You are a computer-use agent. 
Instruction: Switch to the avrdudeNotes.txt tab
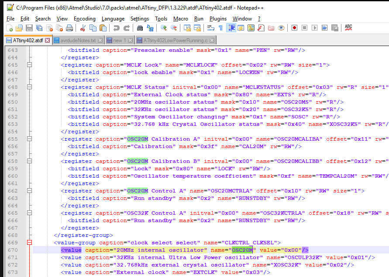[78, 41]
